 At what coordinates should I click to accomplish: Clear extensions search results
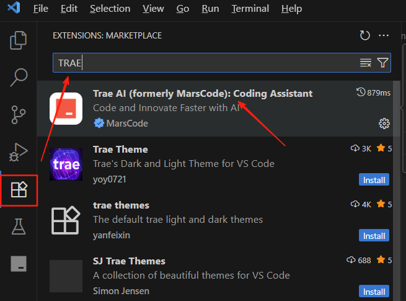pos(365,63)
